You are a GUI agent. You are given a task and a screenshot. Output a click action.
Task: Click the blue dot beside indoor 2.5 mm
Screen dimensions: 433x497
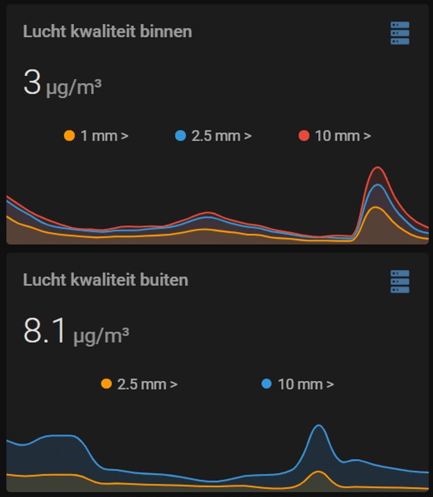181,136
